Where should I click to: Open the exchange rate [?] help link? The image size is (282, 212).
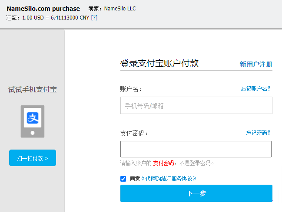(x=94, y=18)
